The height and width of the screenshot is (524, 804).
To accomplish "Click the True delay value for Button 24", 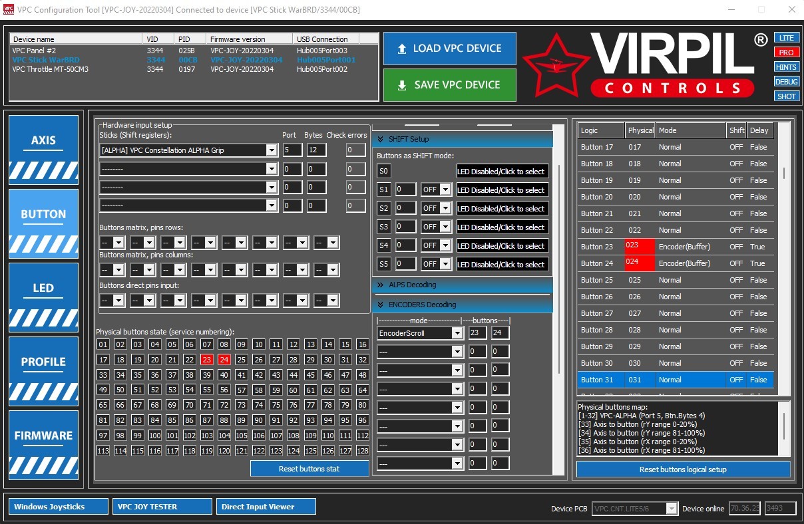I will [760, 263].
